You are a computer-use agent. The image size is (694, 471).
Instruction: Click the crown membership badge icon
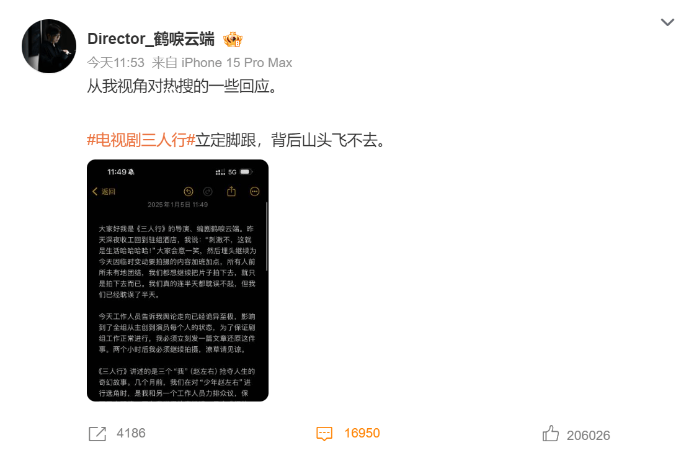pos(233,39)
